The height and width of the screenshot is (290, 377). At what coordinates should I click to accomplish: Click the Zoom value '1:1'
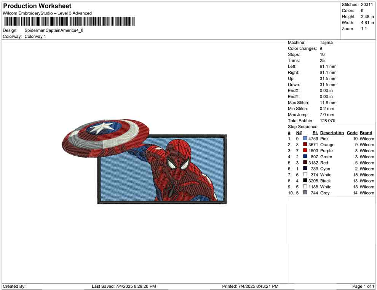364,29
